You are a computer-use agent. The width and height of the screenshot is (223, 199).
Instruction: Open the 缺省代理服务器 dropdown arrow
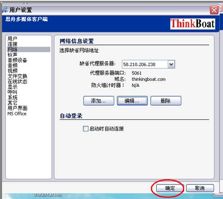171,65
